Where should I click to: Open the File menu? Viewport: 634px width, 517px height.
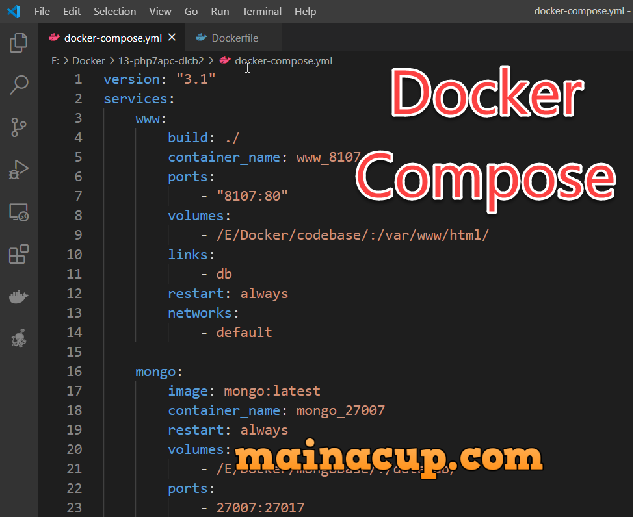point(42,11)
